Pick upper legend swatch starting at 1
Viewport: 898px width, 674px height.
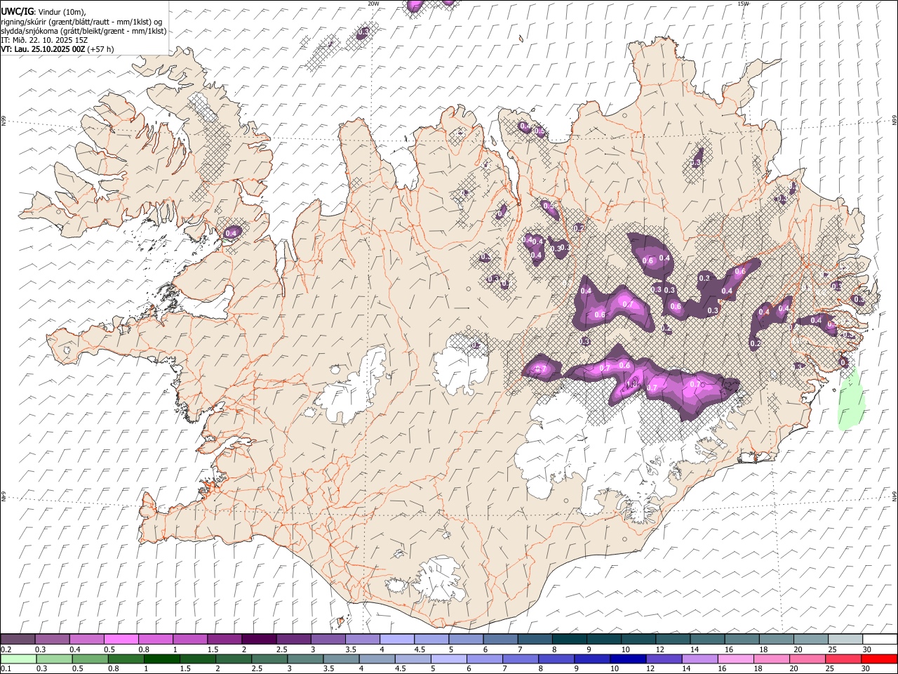point(190,640)
